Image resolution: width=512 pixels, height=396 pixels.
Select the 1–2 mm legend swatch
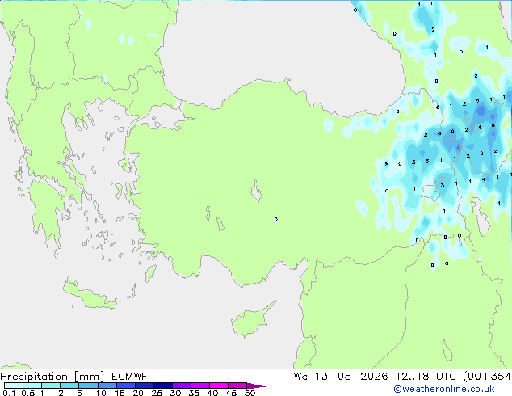click(x=51, y=385)
